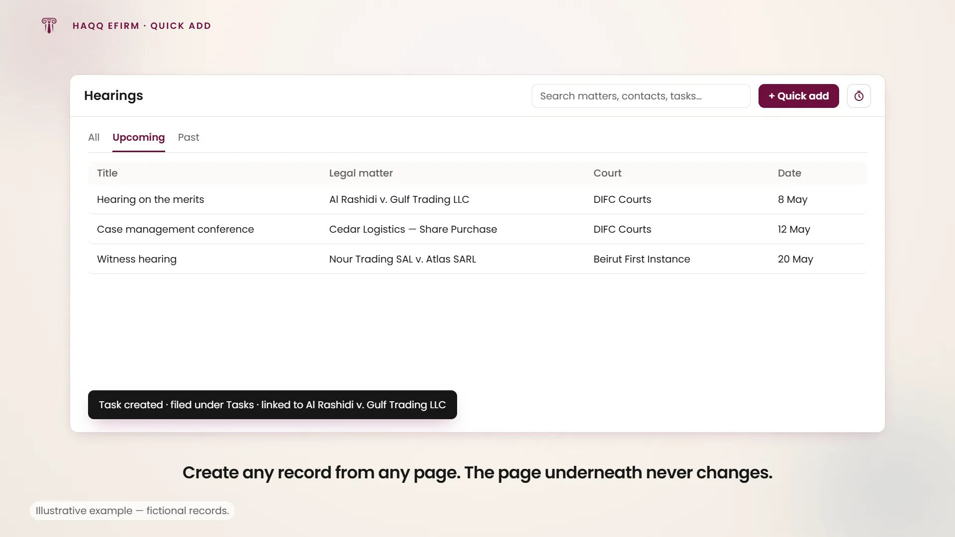
Task: Click the Title column header
Action: point(107,173)
